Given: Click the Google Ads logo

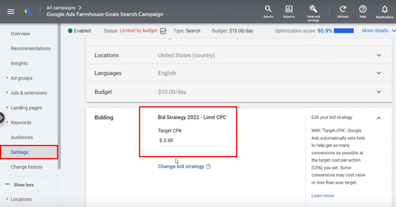Looking at the screenshot, I should pyautogui.click(x=27, y=12).
